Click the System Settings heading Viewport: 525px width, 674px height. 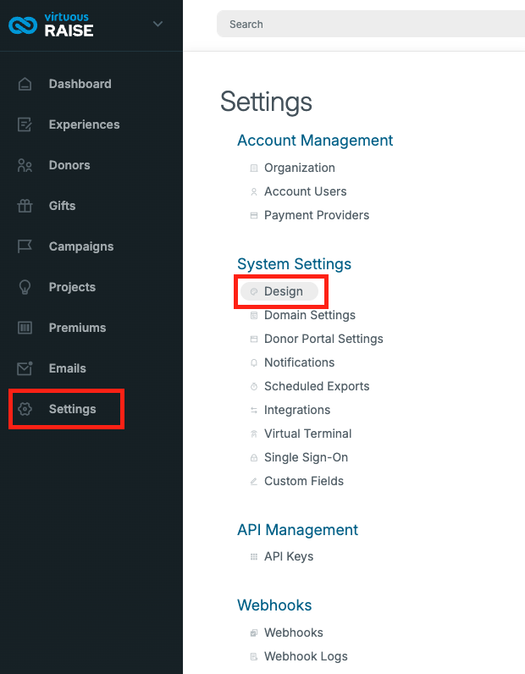coord(294,264)
